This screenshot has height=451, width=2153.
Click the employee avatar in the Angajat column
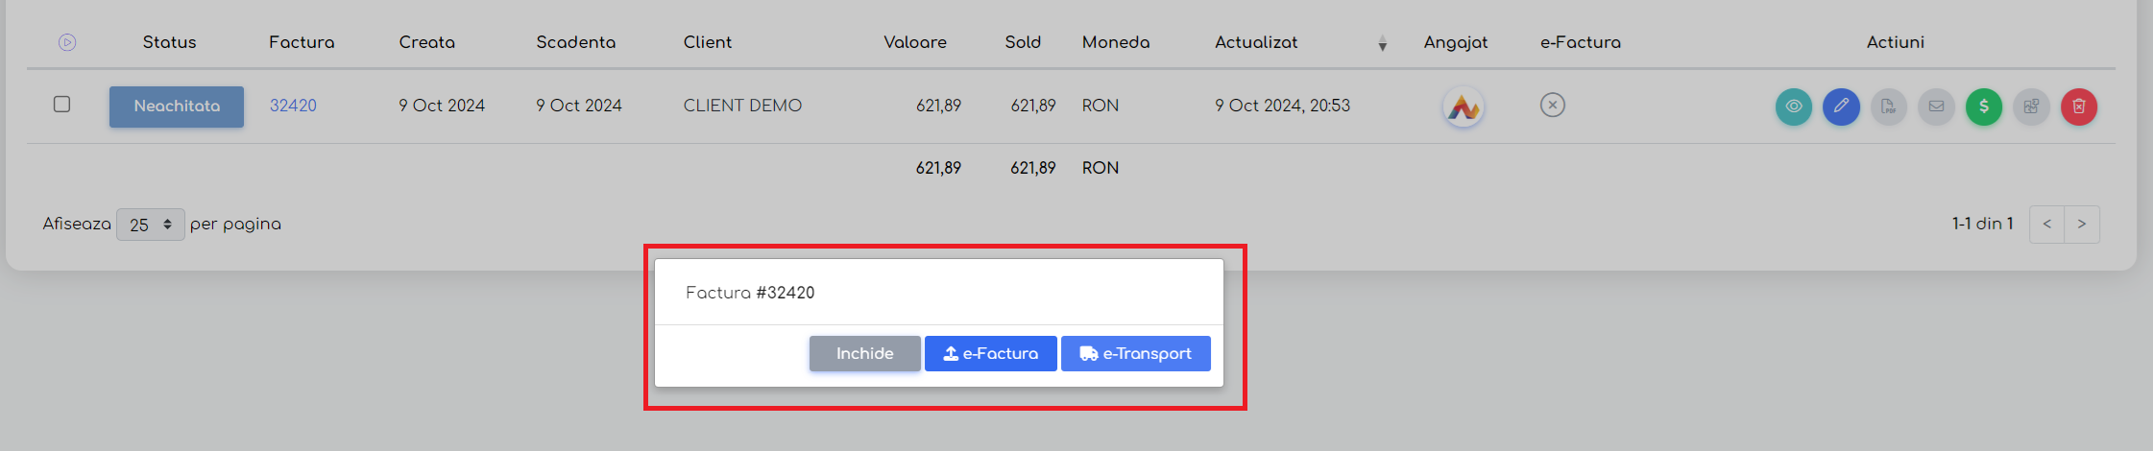point(1464,107)
